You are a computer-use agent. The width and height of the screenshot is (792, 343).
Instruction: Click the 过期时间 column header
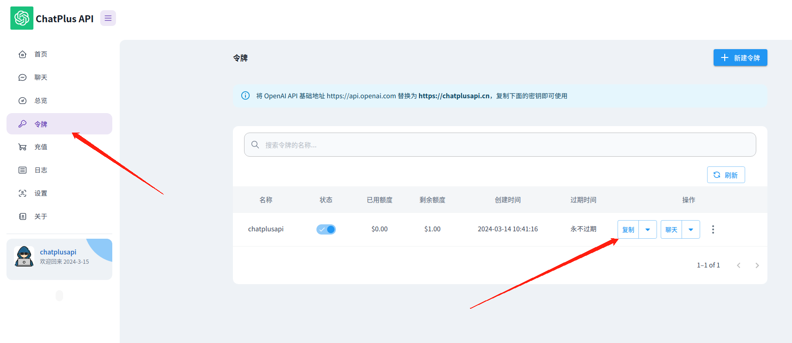click(x=583, y=200)
